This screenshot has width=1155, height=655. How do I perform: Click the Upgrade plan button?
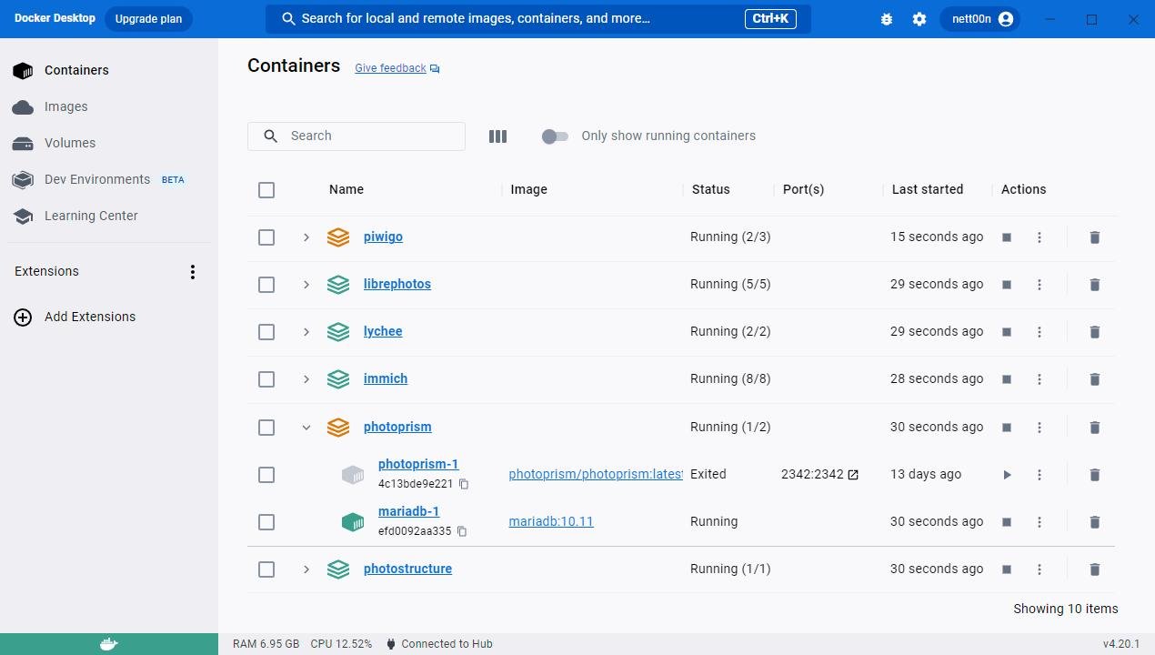click(x=148, y=19)
